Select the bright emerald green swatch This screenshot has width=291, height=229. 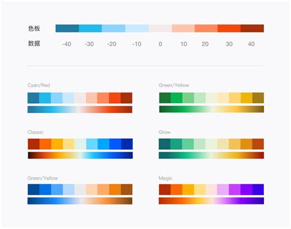tap(177, 98)
